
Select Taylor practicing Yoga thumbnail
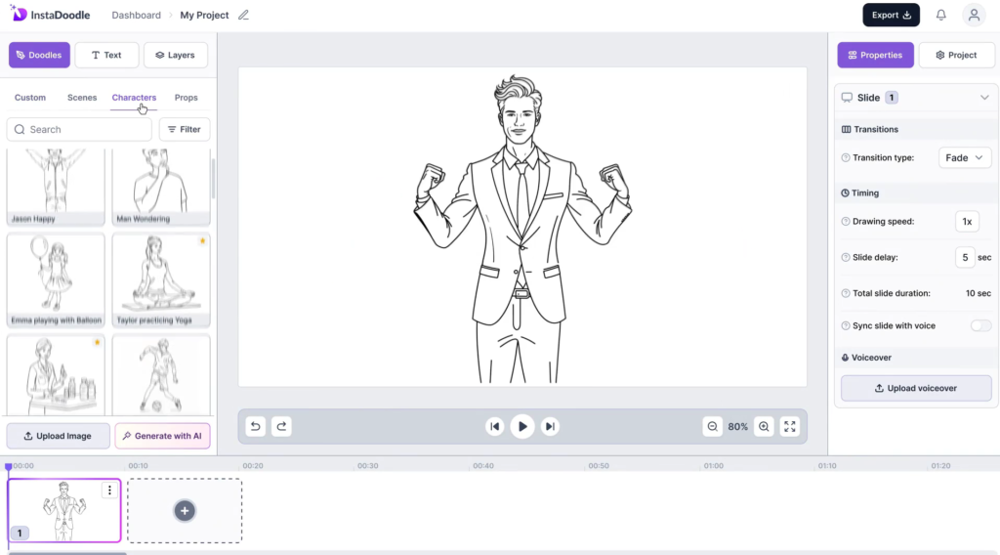[x=161, y=280]
